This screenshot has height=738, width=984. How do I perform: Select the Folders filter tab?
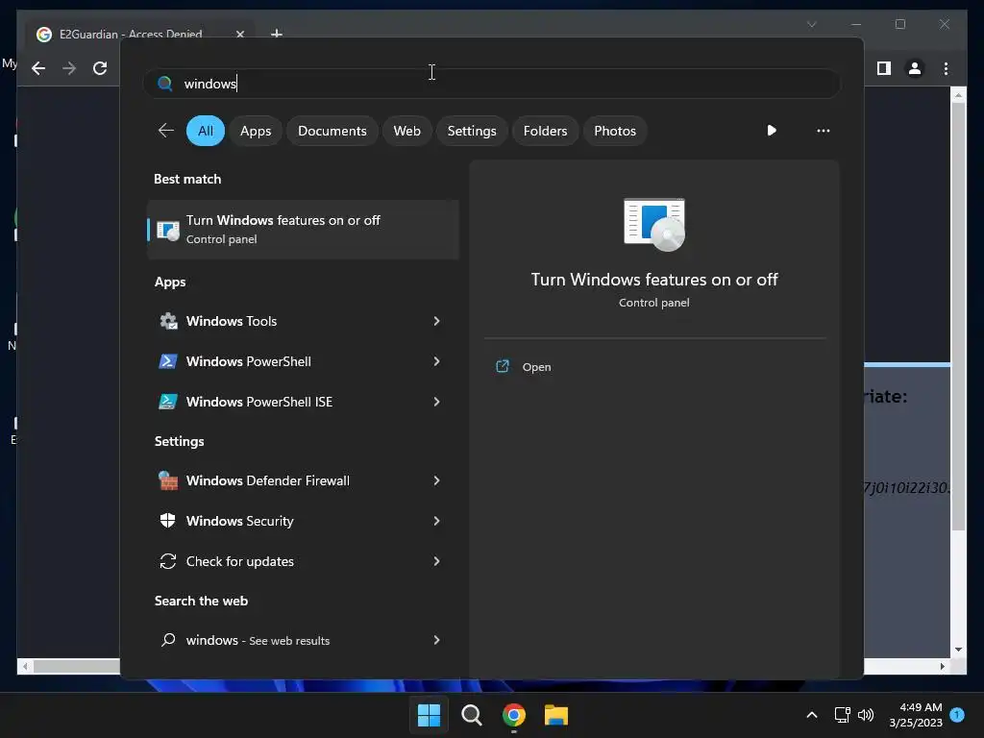point(546,131)
